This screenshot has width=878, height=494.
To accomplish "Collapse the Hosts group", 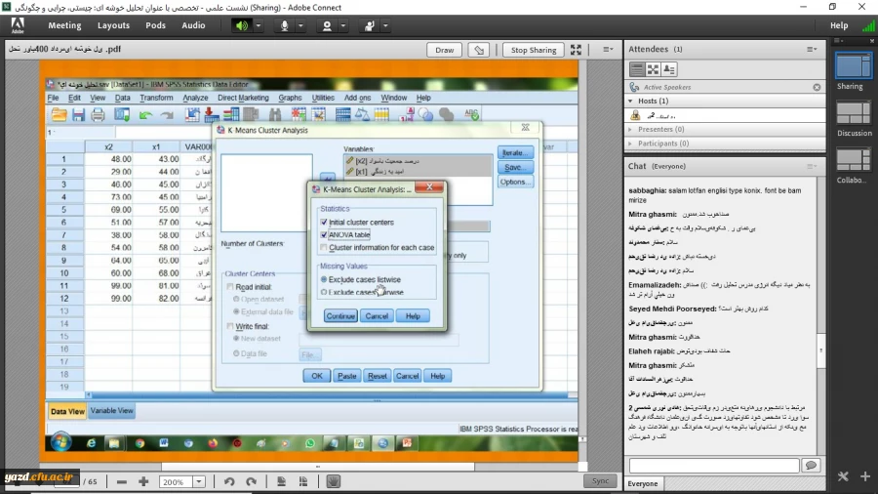I will coord(632,102).
